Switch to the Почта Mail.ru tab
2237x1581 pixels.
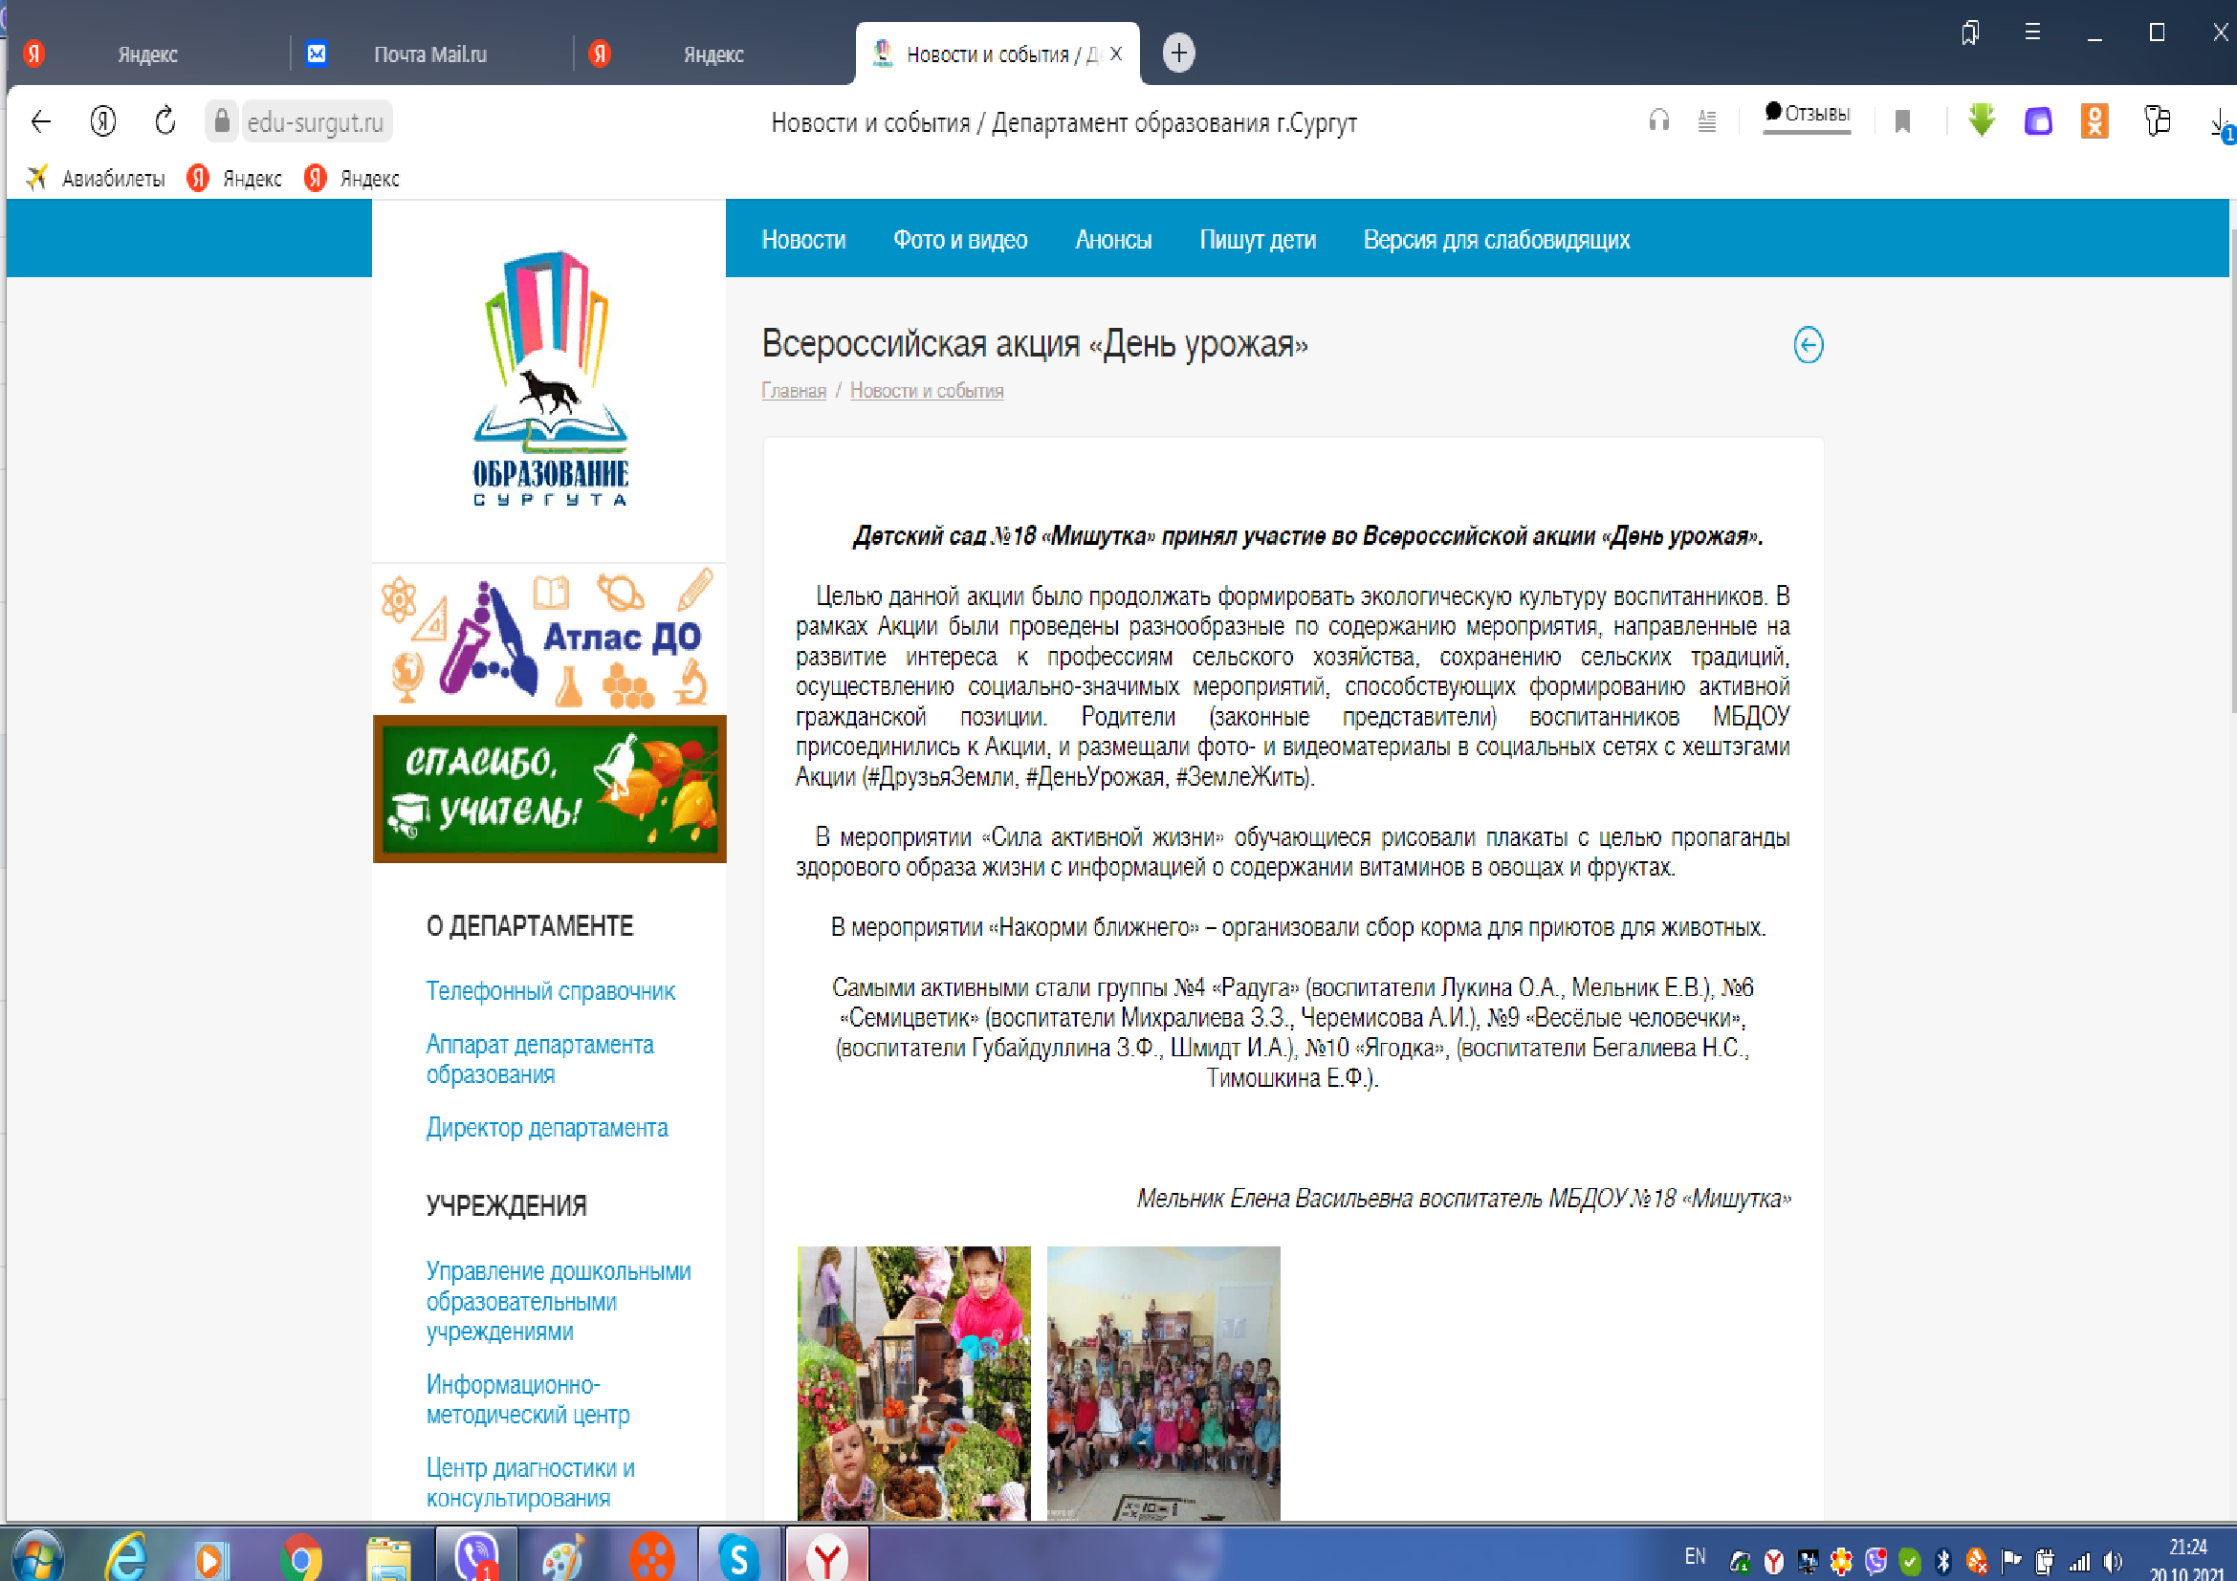(429, 54)
